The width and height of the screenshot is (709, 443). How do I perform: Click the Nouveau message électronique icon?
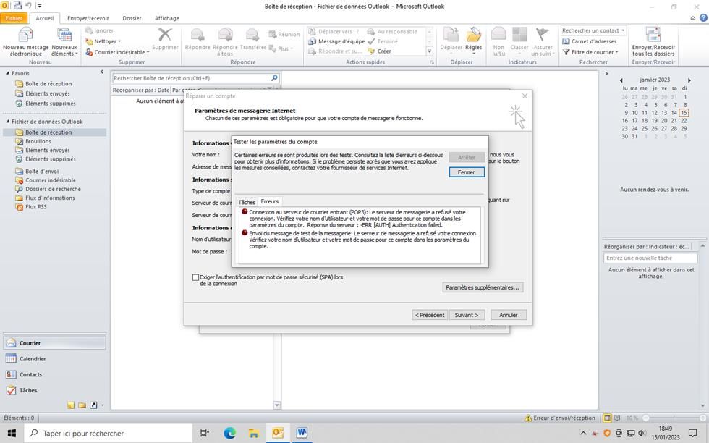coord(25,36)
